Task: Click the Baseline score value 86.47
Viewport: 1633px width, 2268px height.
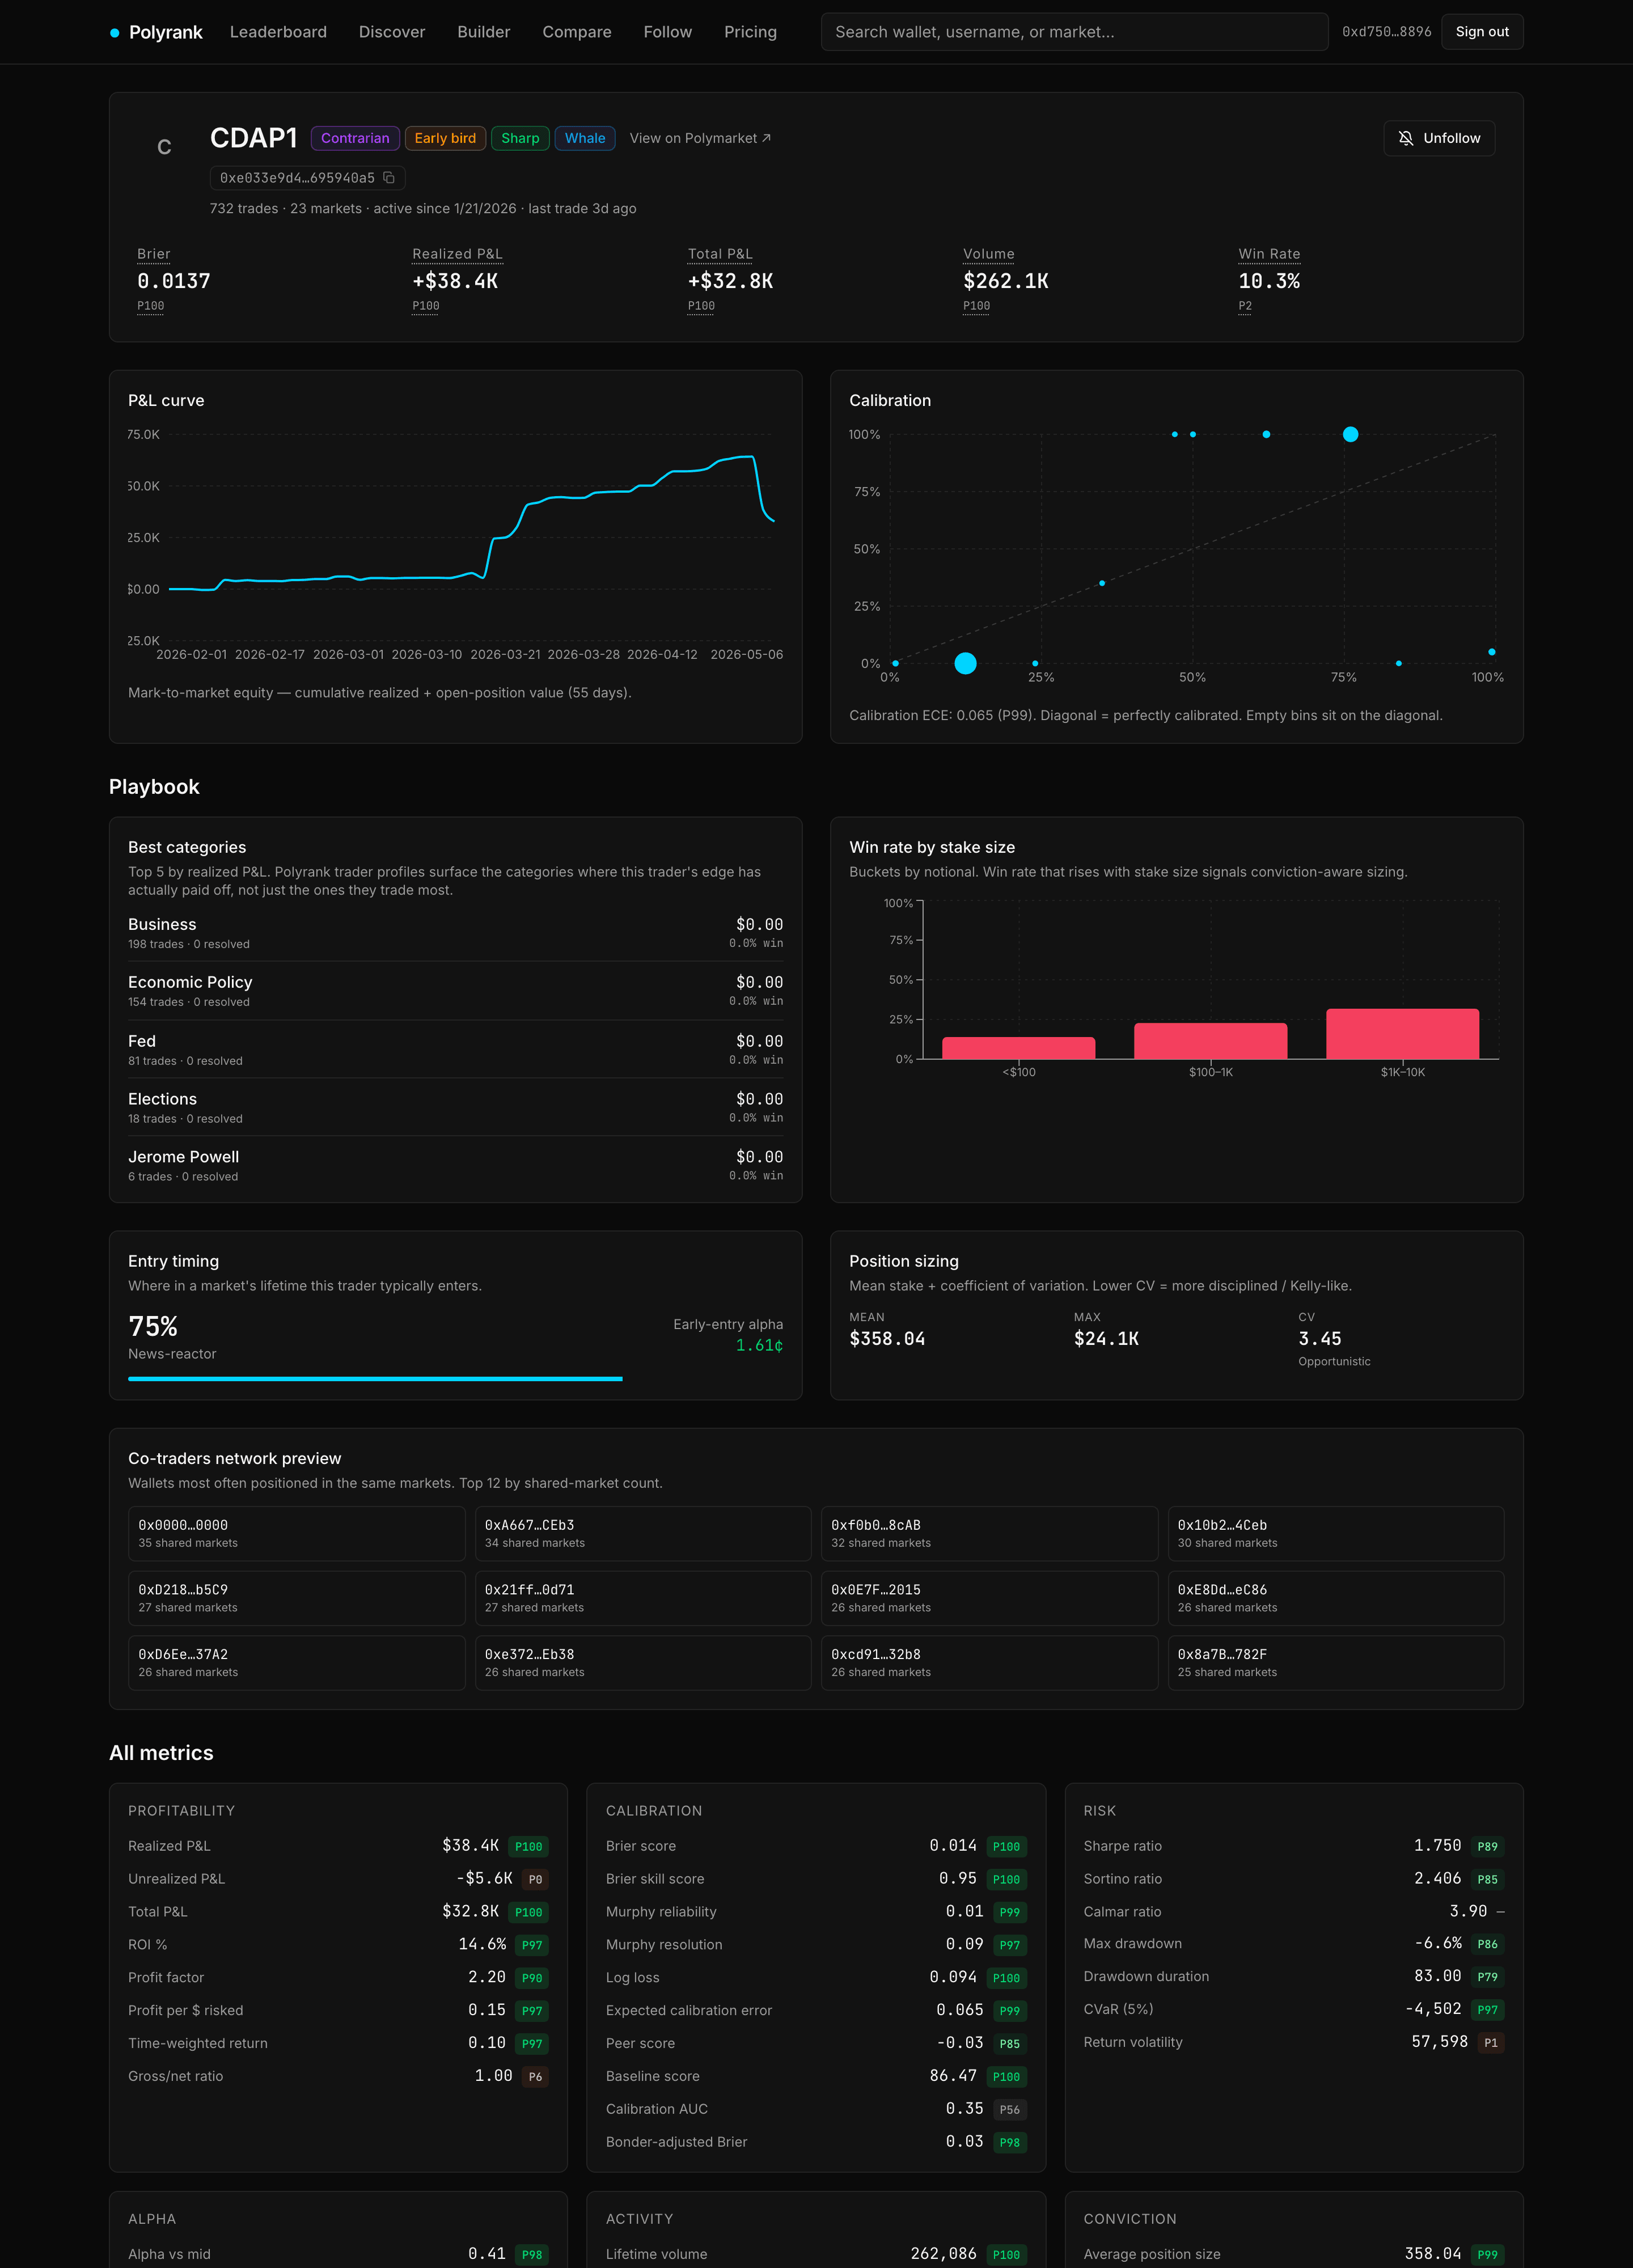Action: [x=952, y=2076]
